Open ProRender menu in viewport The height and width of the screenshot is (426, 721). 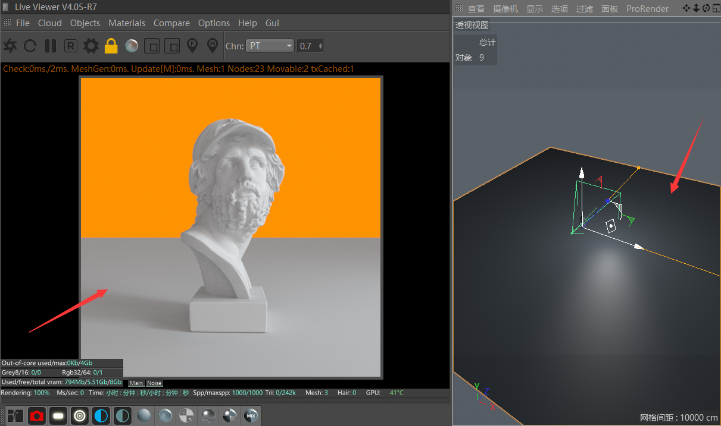coord(647,9)
